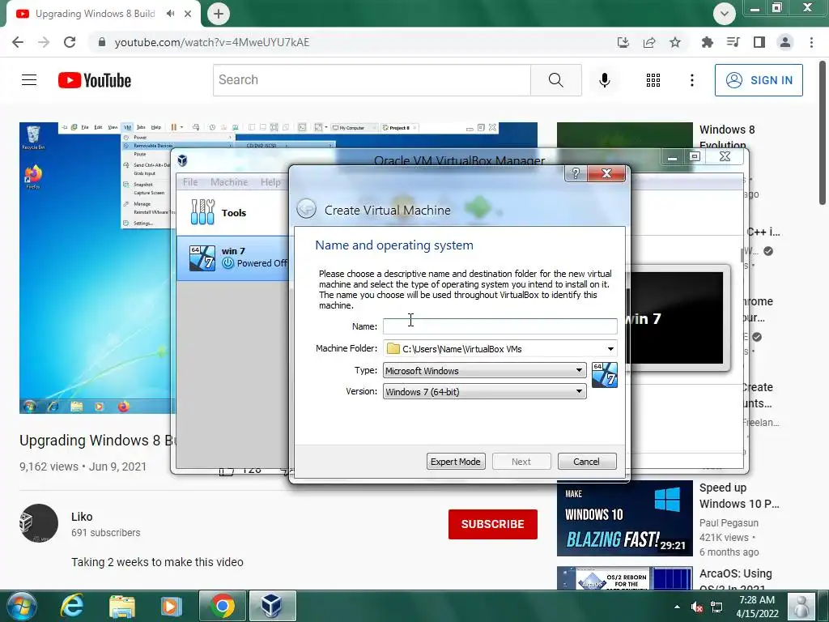Click the address bar URL
Viewport: 829px width, 622px height.
(211, 42)
